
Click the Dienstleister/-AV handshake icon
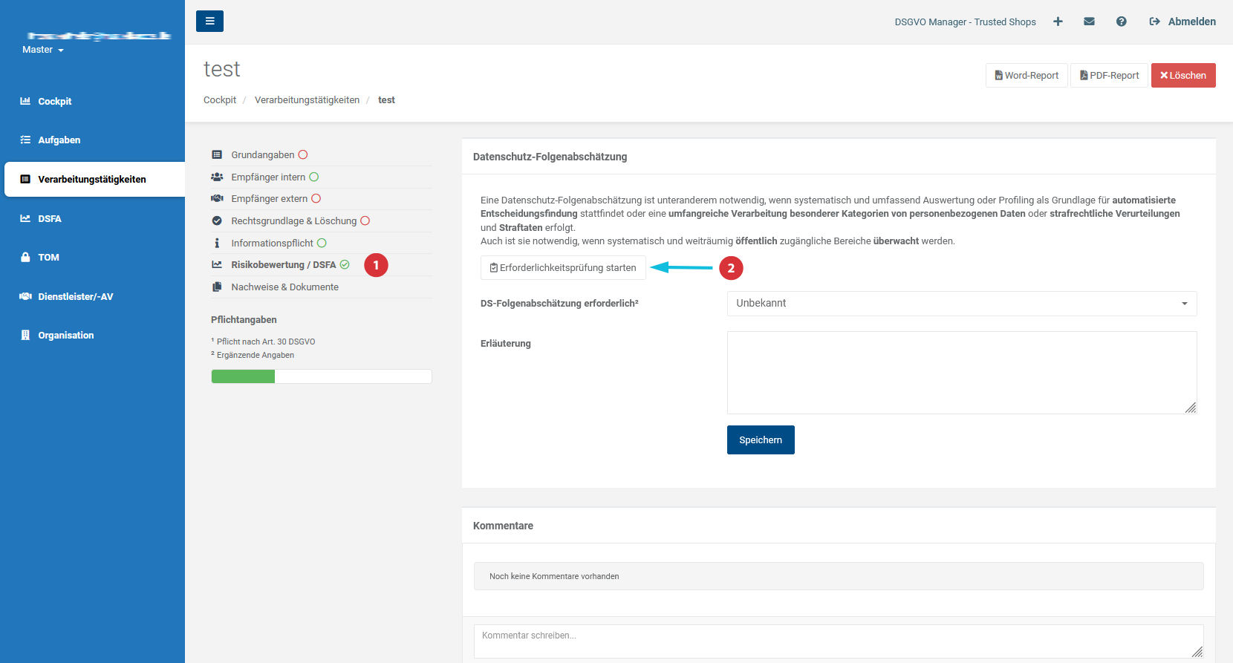coord(25,296)
